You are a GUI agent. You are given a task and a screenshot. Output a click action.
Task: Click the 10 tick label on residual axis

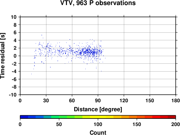14,17
